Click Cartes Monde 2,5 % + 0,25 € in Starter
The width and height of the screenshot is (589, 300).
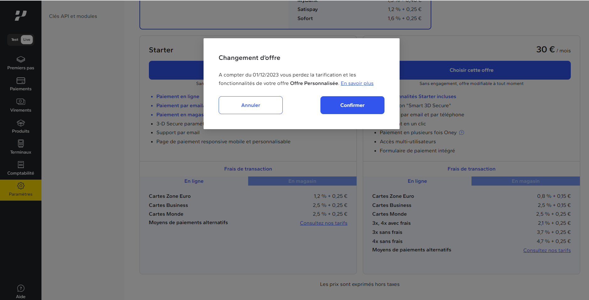click(330, 214)
